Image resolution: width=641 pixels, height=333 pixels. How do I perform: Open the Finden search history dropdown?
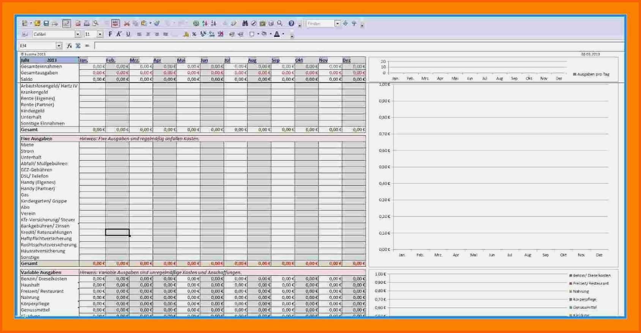coord(337,23)
